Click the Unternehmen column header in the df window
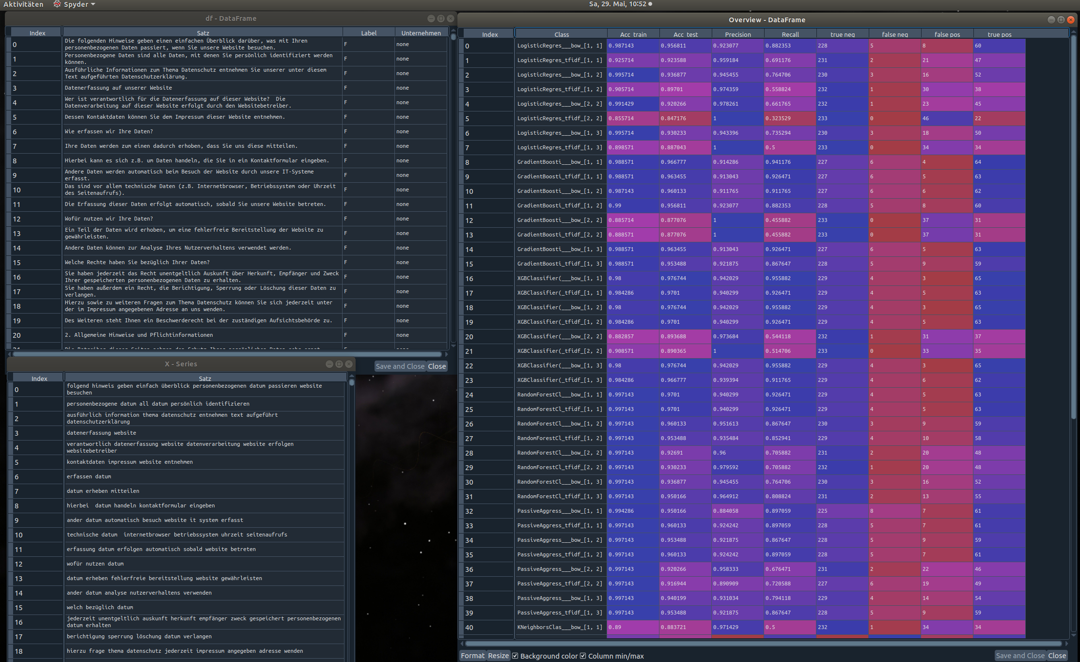Screen dimensions: 1080x662 point(421,33)
